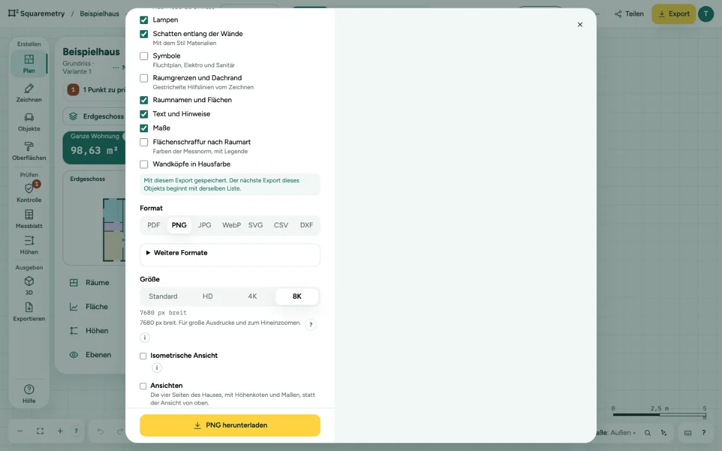The height and width of the screenshot is (451, 722).
Task: Uncheck Text und Hinweise
Action: 144,114
